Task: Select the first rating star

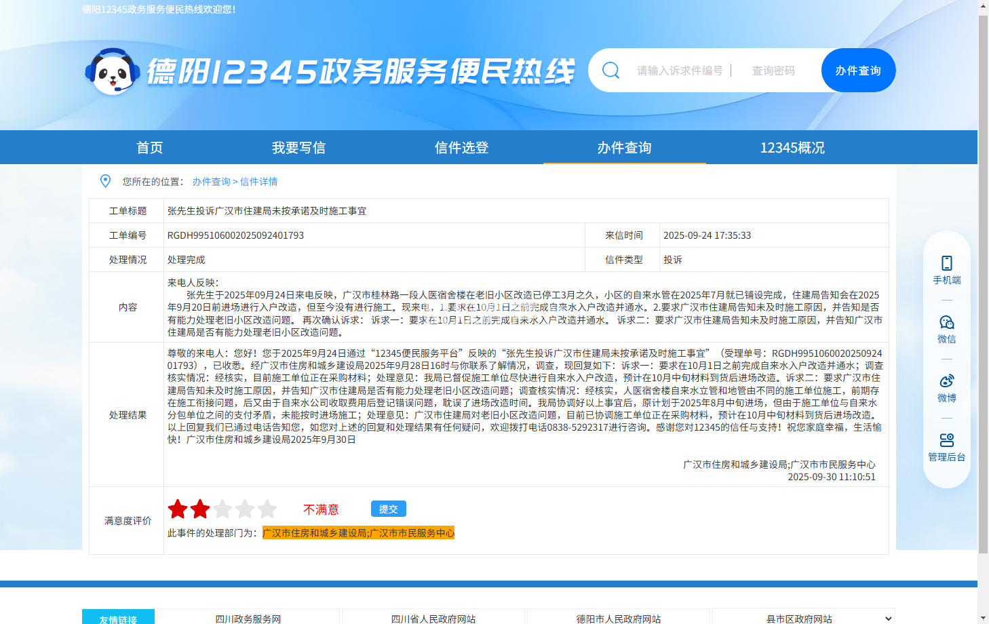Action: pos(178,509)
